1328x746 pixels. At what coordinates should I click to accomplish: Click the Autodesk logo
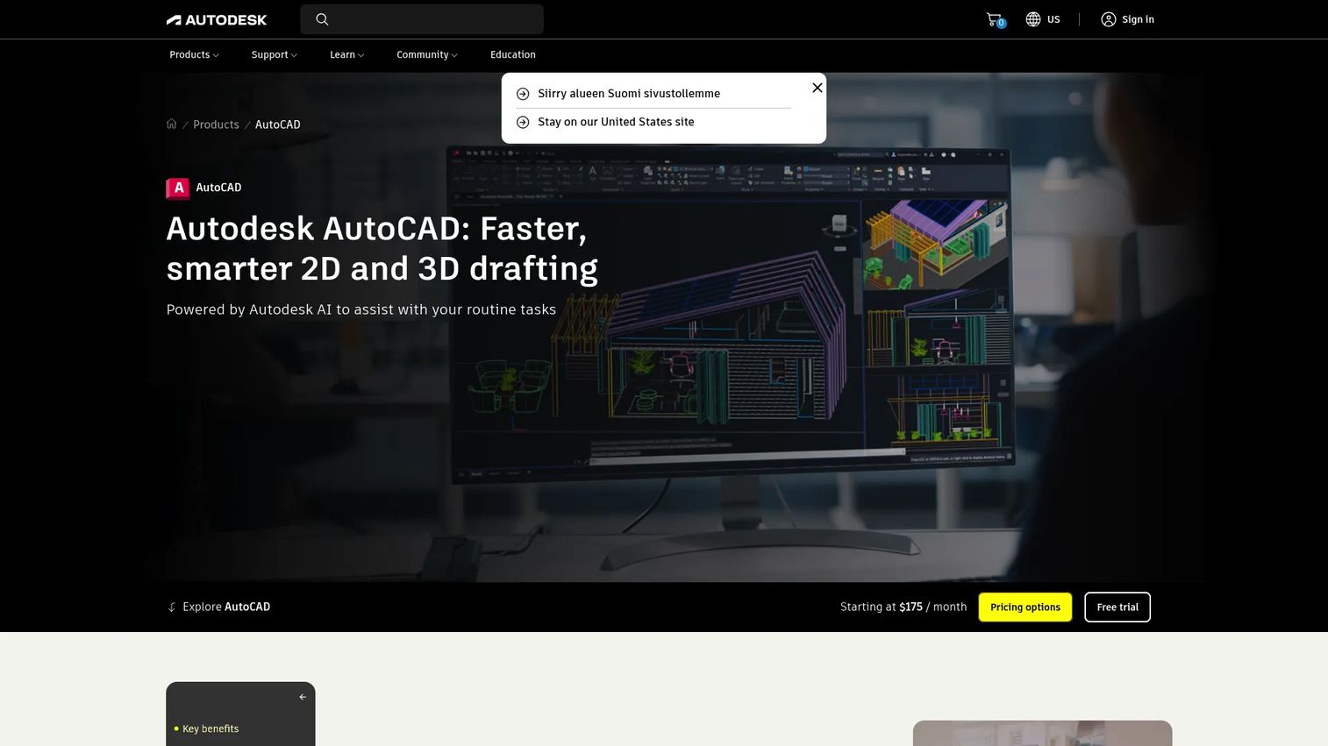[217, 19]
